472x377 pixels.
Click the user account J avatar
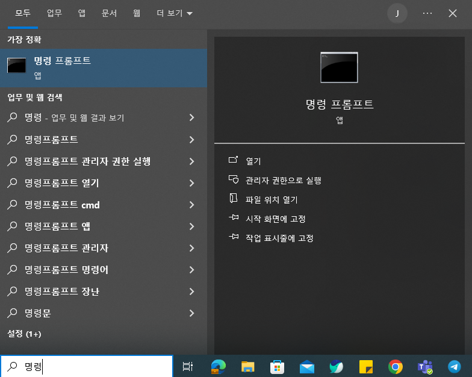[x=397, y=13]
